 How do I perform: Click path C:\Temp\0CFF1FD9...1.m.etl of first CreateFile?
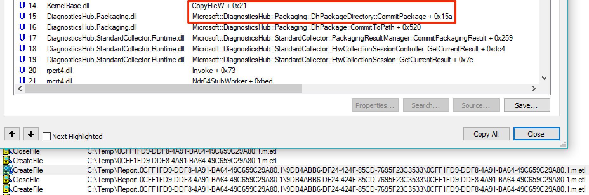[182, 161]
